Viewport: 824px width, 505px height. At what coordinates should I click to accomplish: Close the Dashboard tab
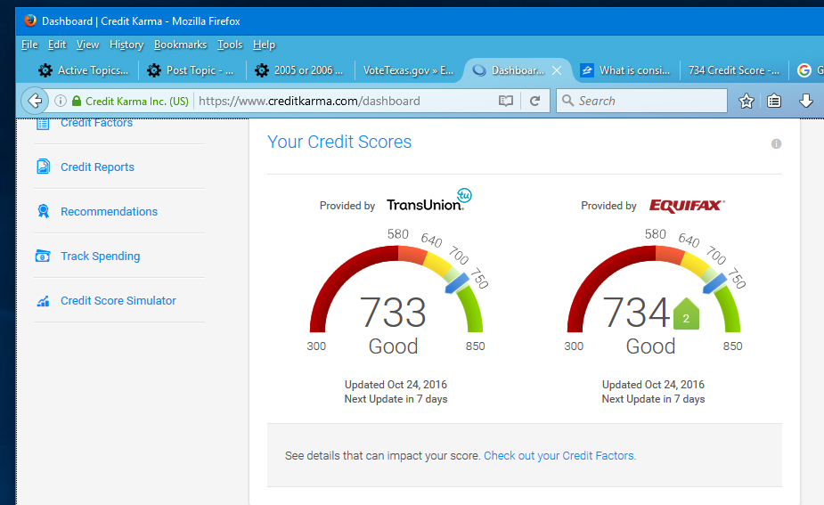coord(557,70)
